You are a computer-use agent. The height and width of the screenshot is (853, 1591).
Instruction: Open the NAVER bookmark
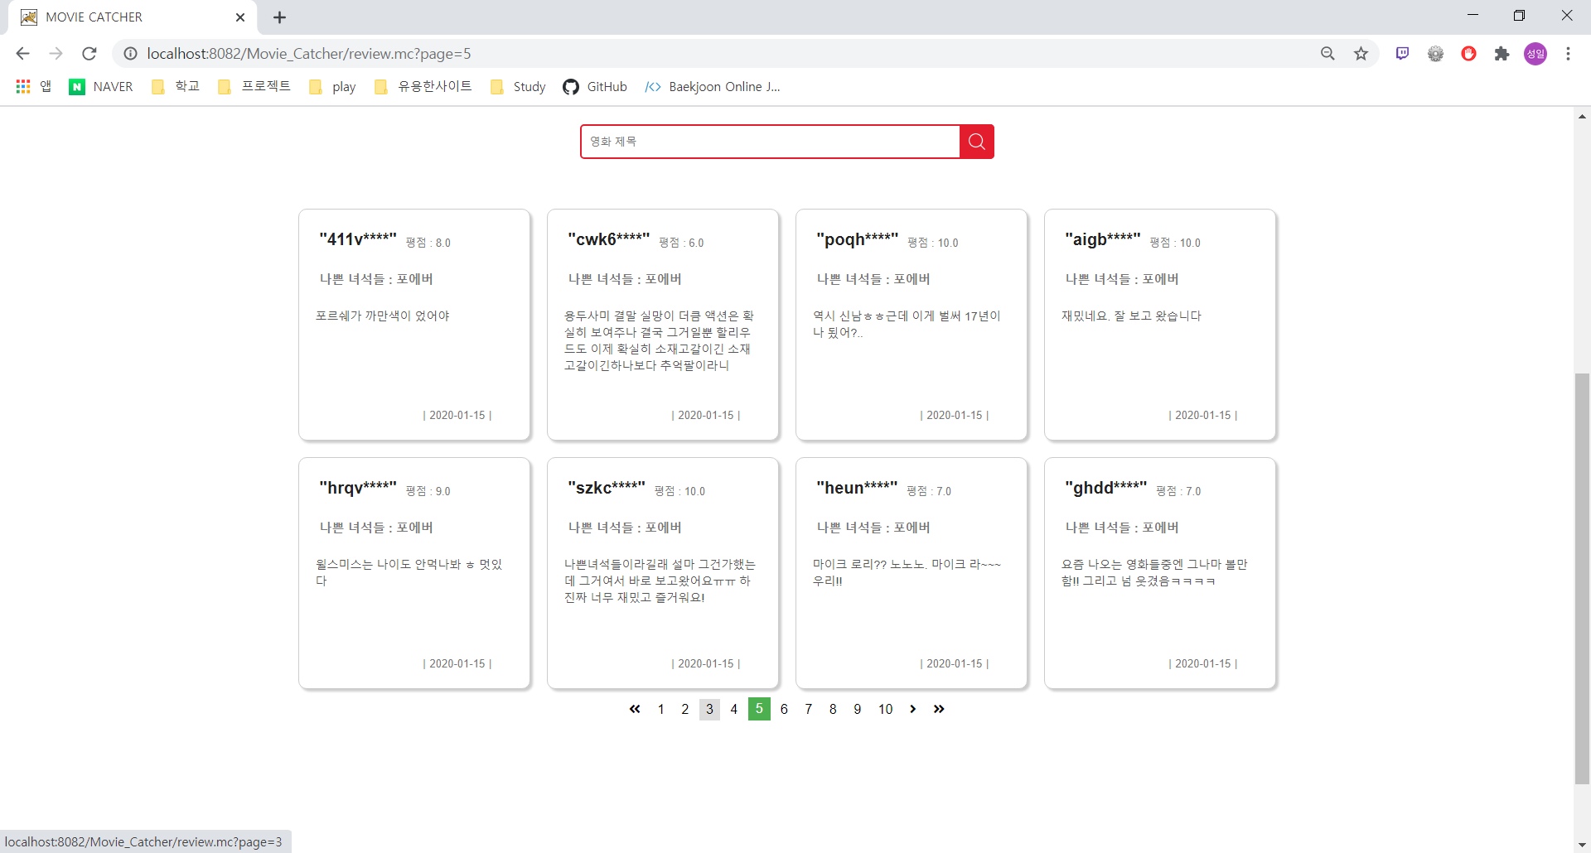100,86
